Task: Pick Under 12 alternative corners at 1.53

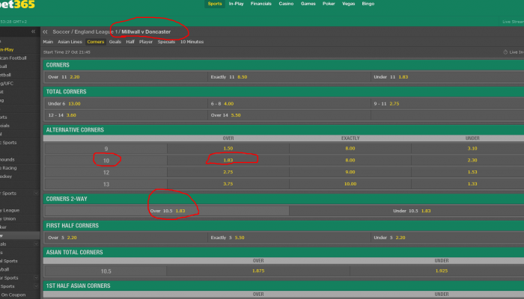Action: (x=468, y=172)
